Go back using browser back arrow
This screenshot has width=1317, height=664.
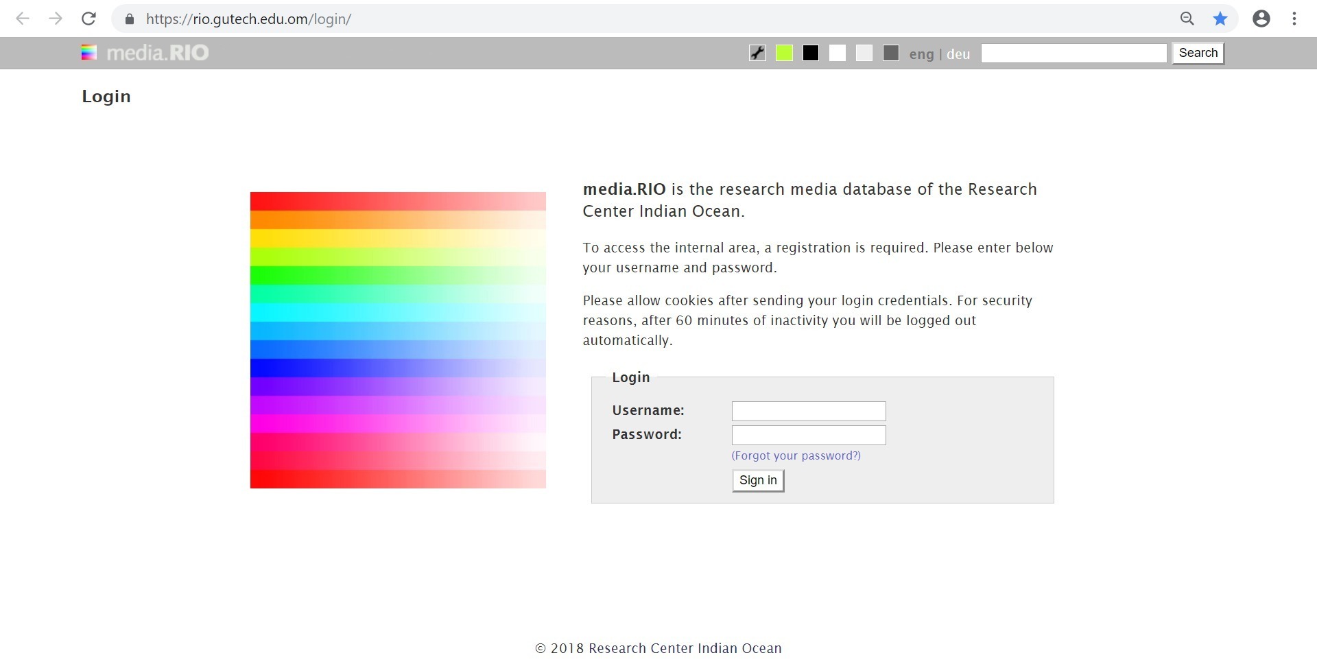[23, 19]
